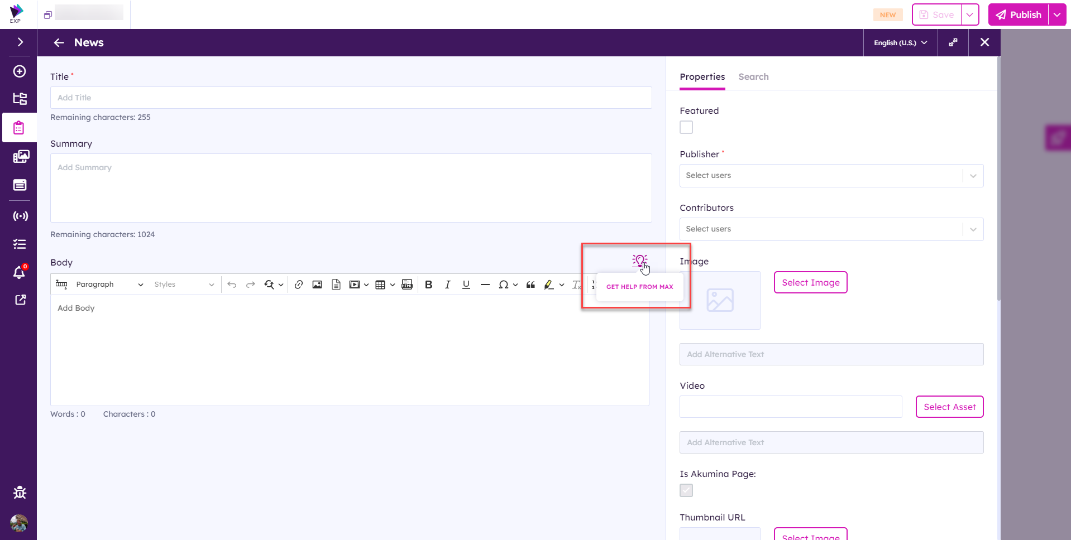Open the Publisher select users dropdown
The height and width of the screenshot is (540, 1071).
tap(831, 176)
